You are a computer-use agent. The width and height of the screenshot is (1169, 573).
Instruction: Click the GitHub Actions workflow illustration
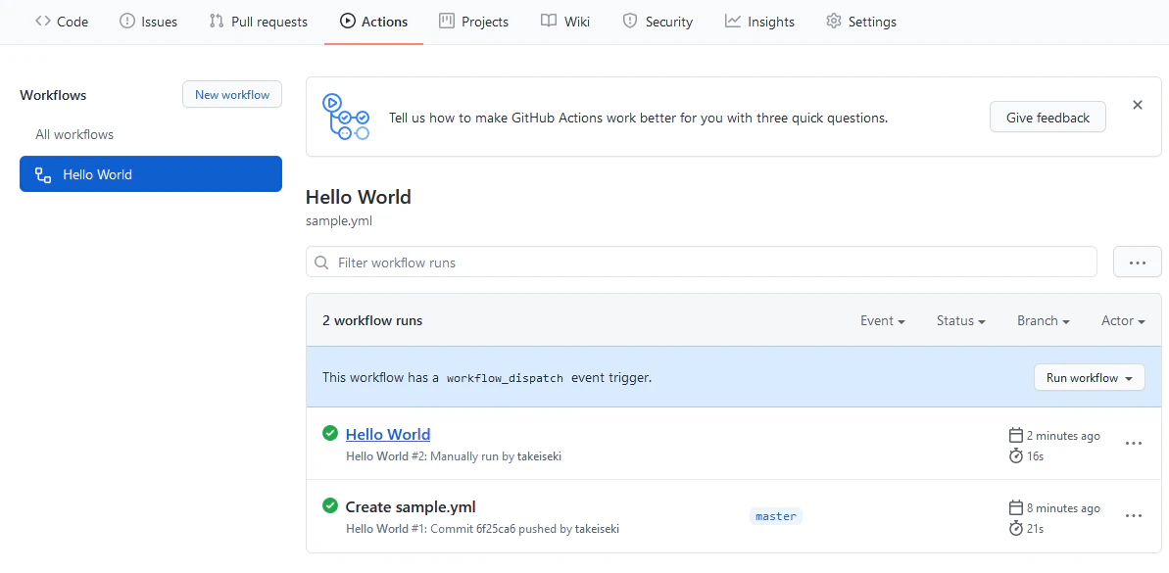345,117
